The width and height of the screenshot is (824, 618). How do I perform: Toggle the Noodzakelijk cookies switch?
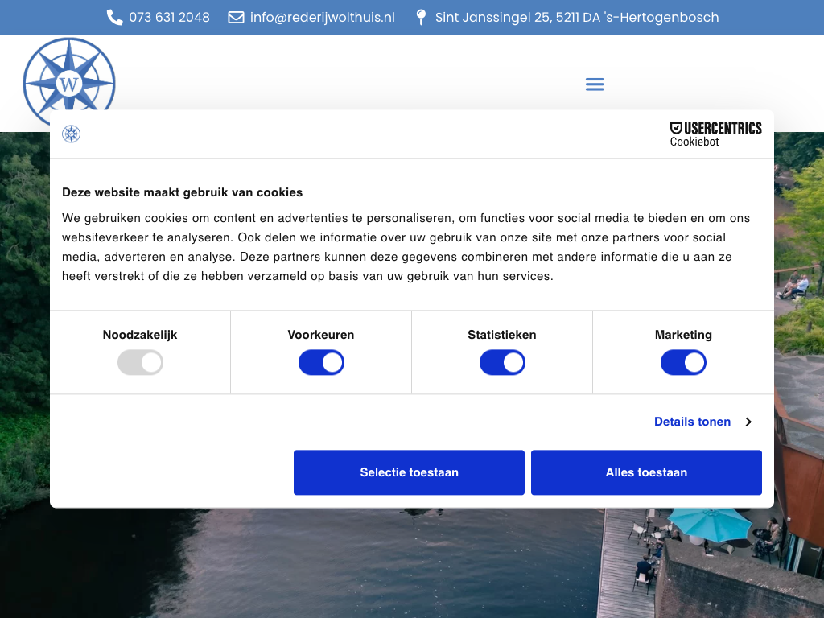(140, 363)
